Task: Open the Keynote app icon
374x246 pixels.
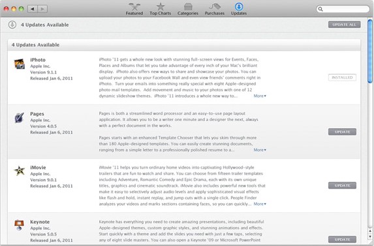Action: coord(19,225)
